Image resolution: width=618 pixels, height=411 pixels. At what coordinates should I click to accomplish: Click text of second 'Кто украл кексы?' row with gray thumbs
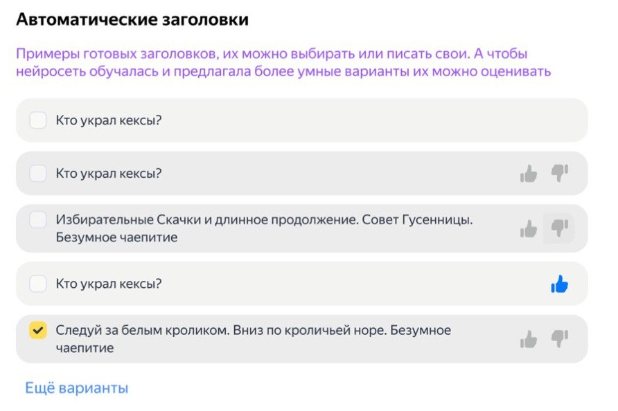[109, 173]
